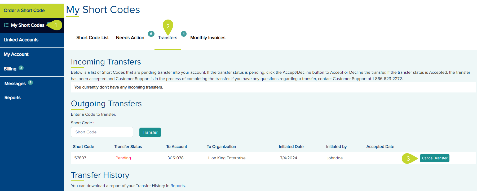The width and height of the screenshot is (477, 191).
Task: Click the Messages badge showing 8
Action: 30,82
